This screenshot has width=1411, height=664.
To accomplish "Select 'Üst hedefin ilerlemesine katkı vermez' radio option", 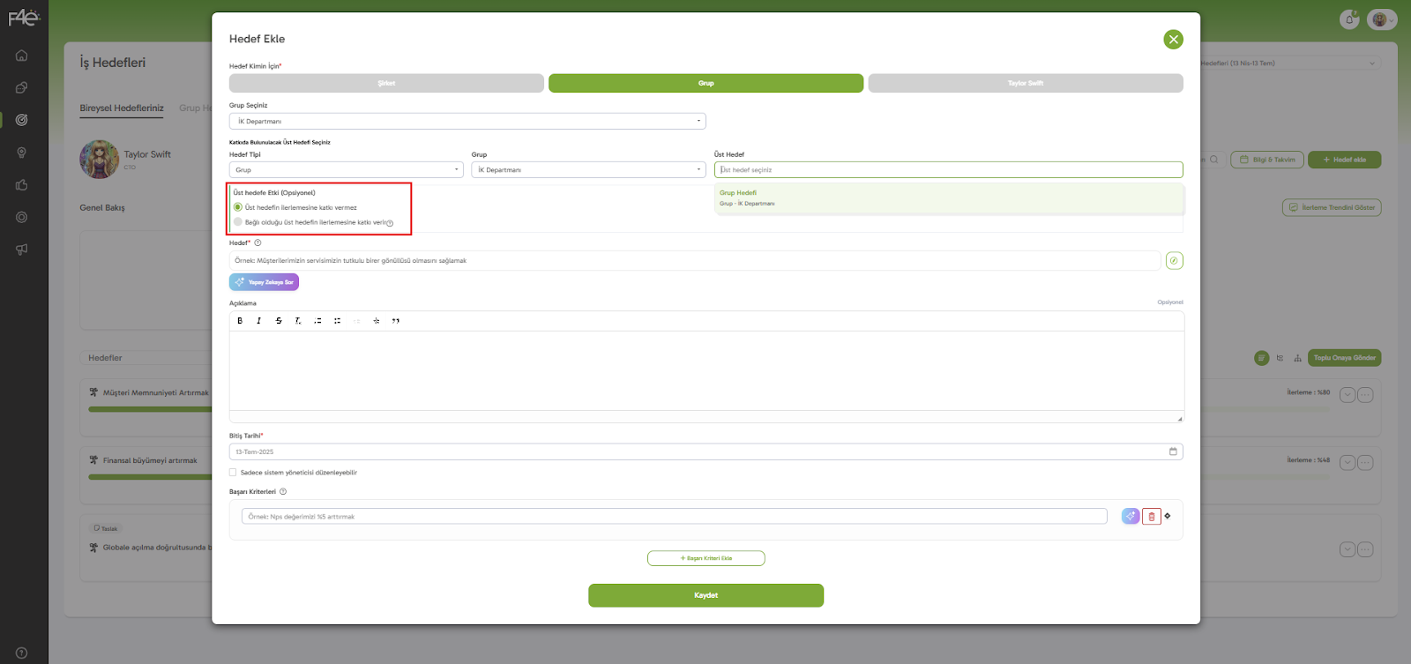I will (x=238, y=207).
